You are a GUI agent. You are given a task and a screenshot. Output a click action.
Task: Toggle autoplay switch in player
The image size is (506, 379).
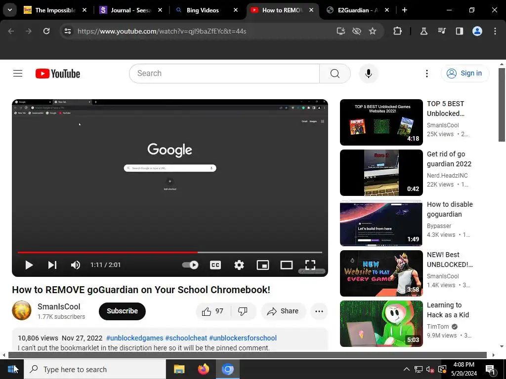(x=190, y=265)
